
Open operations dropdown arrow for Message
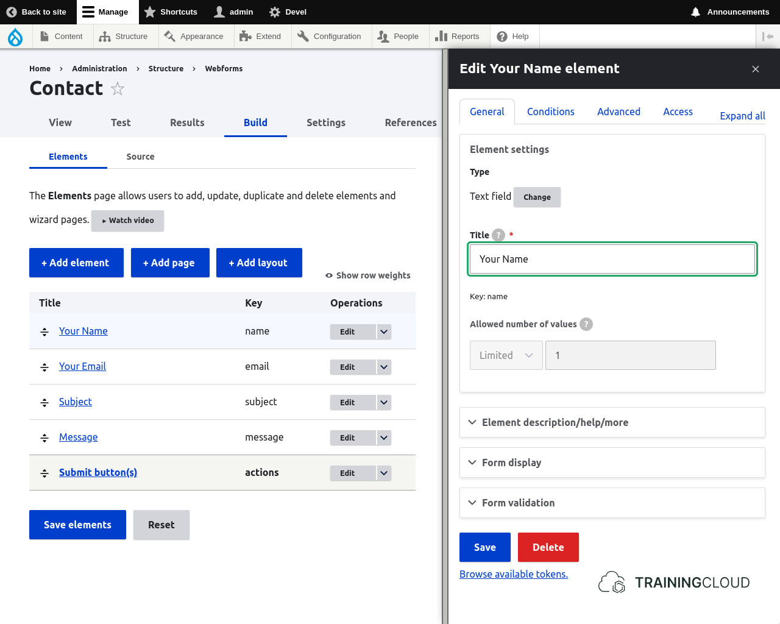pyautogui.click(x=383, y=438)
